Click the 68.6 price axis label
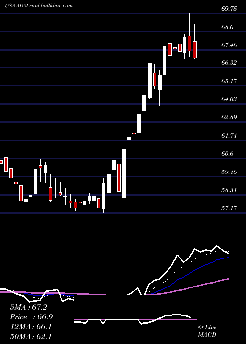 pos(228,27)
